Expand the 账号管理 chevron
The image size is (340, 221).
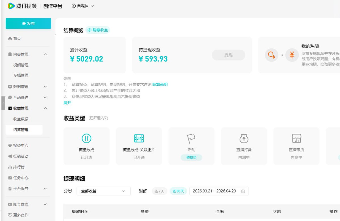point(45,204)
